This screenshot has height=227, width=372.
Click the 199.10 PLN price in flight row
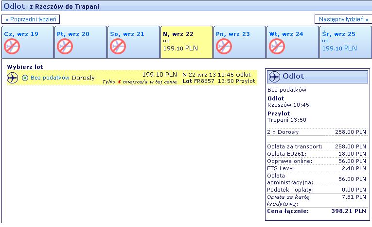pos(159,75)
